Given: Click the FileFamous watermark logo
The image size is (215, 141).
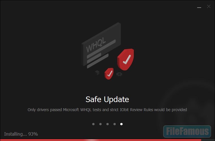Looking at the screenshot, I should click(x=187, y=131).
